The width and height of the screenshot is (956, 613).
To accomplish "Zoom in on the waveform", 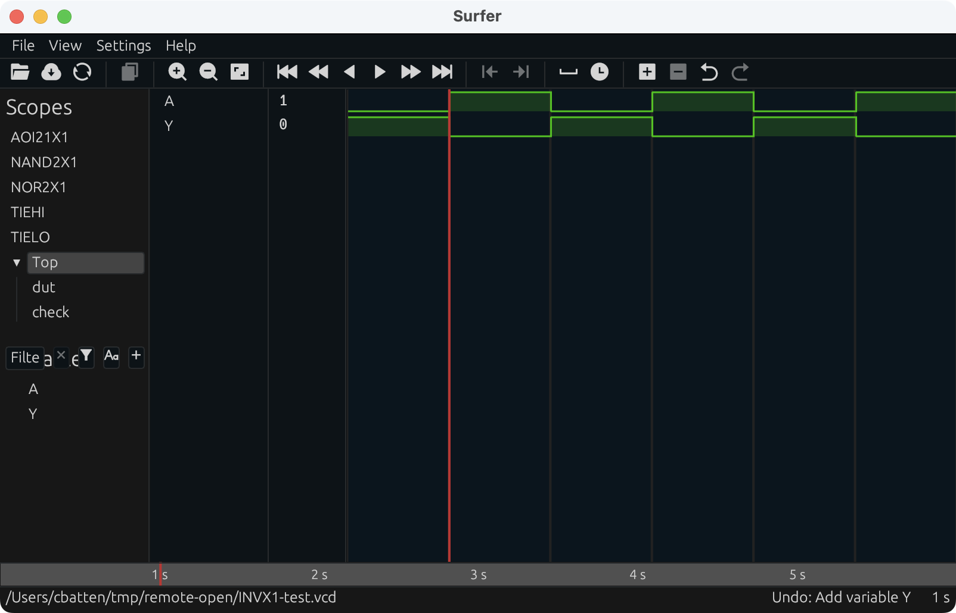I will 177,72.
